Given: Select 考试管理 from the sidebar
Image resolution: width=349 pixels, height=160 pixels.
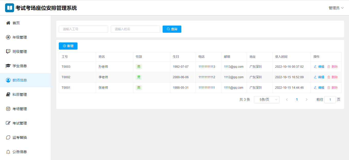Looking at the screenshot, I should click(x=20, y=123).
